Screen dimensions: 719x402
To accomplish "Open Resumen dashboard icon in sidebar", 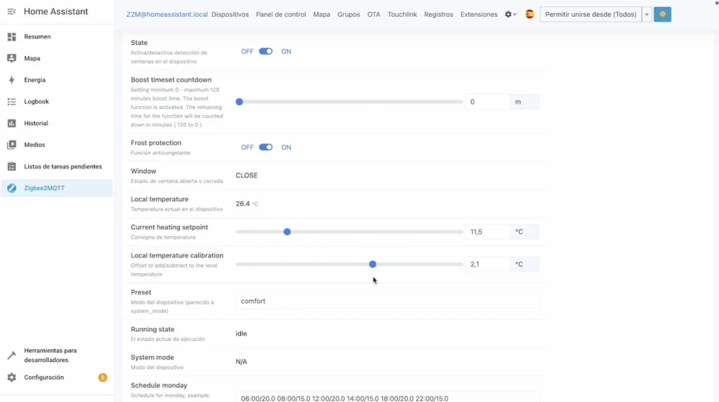I will tap(11, 36).
